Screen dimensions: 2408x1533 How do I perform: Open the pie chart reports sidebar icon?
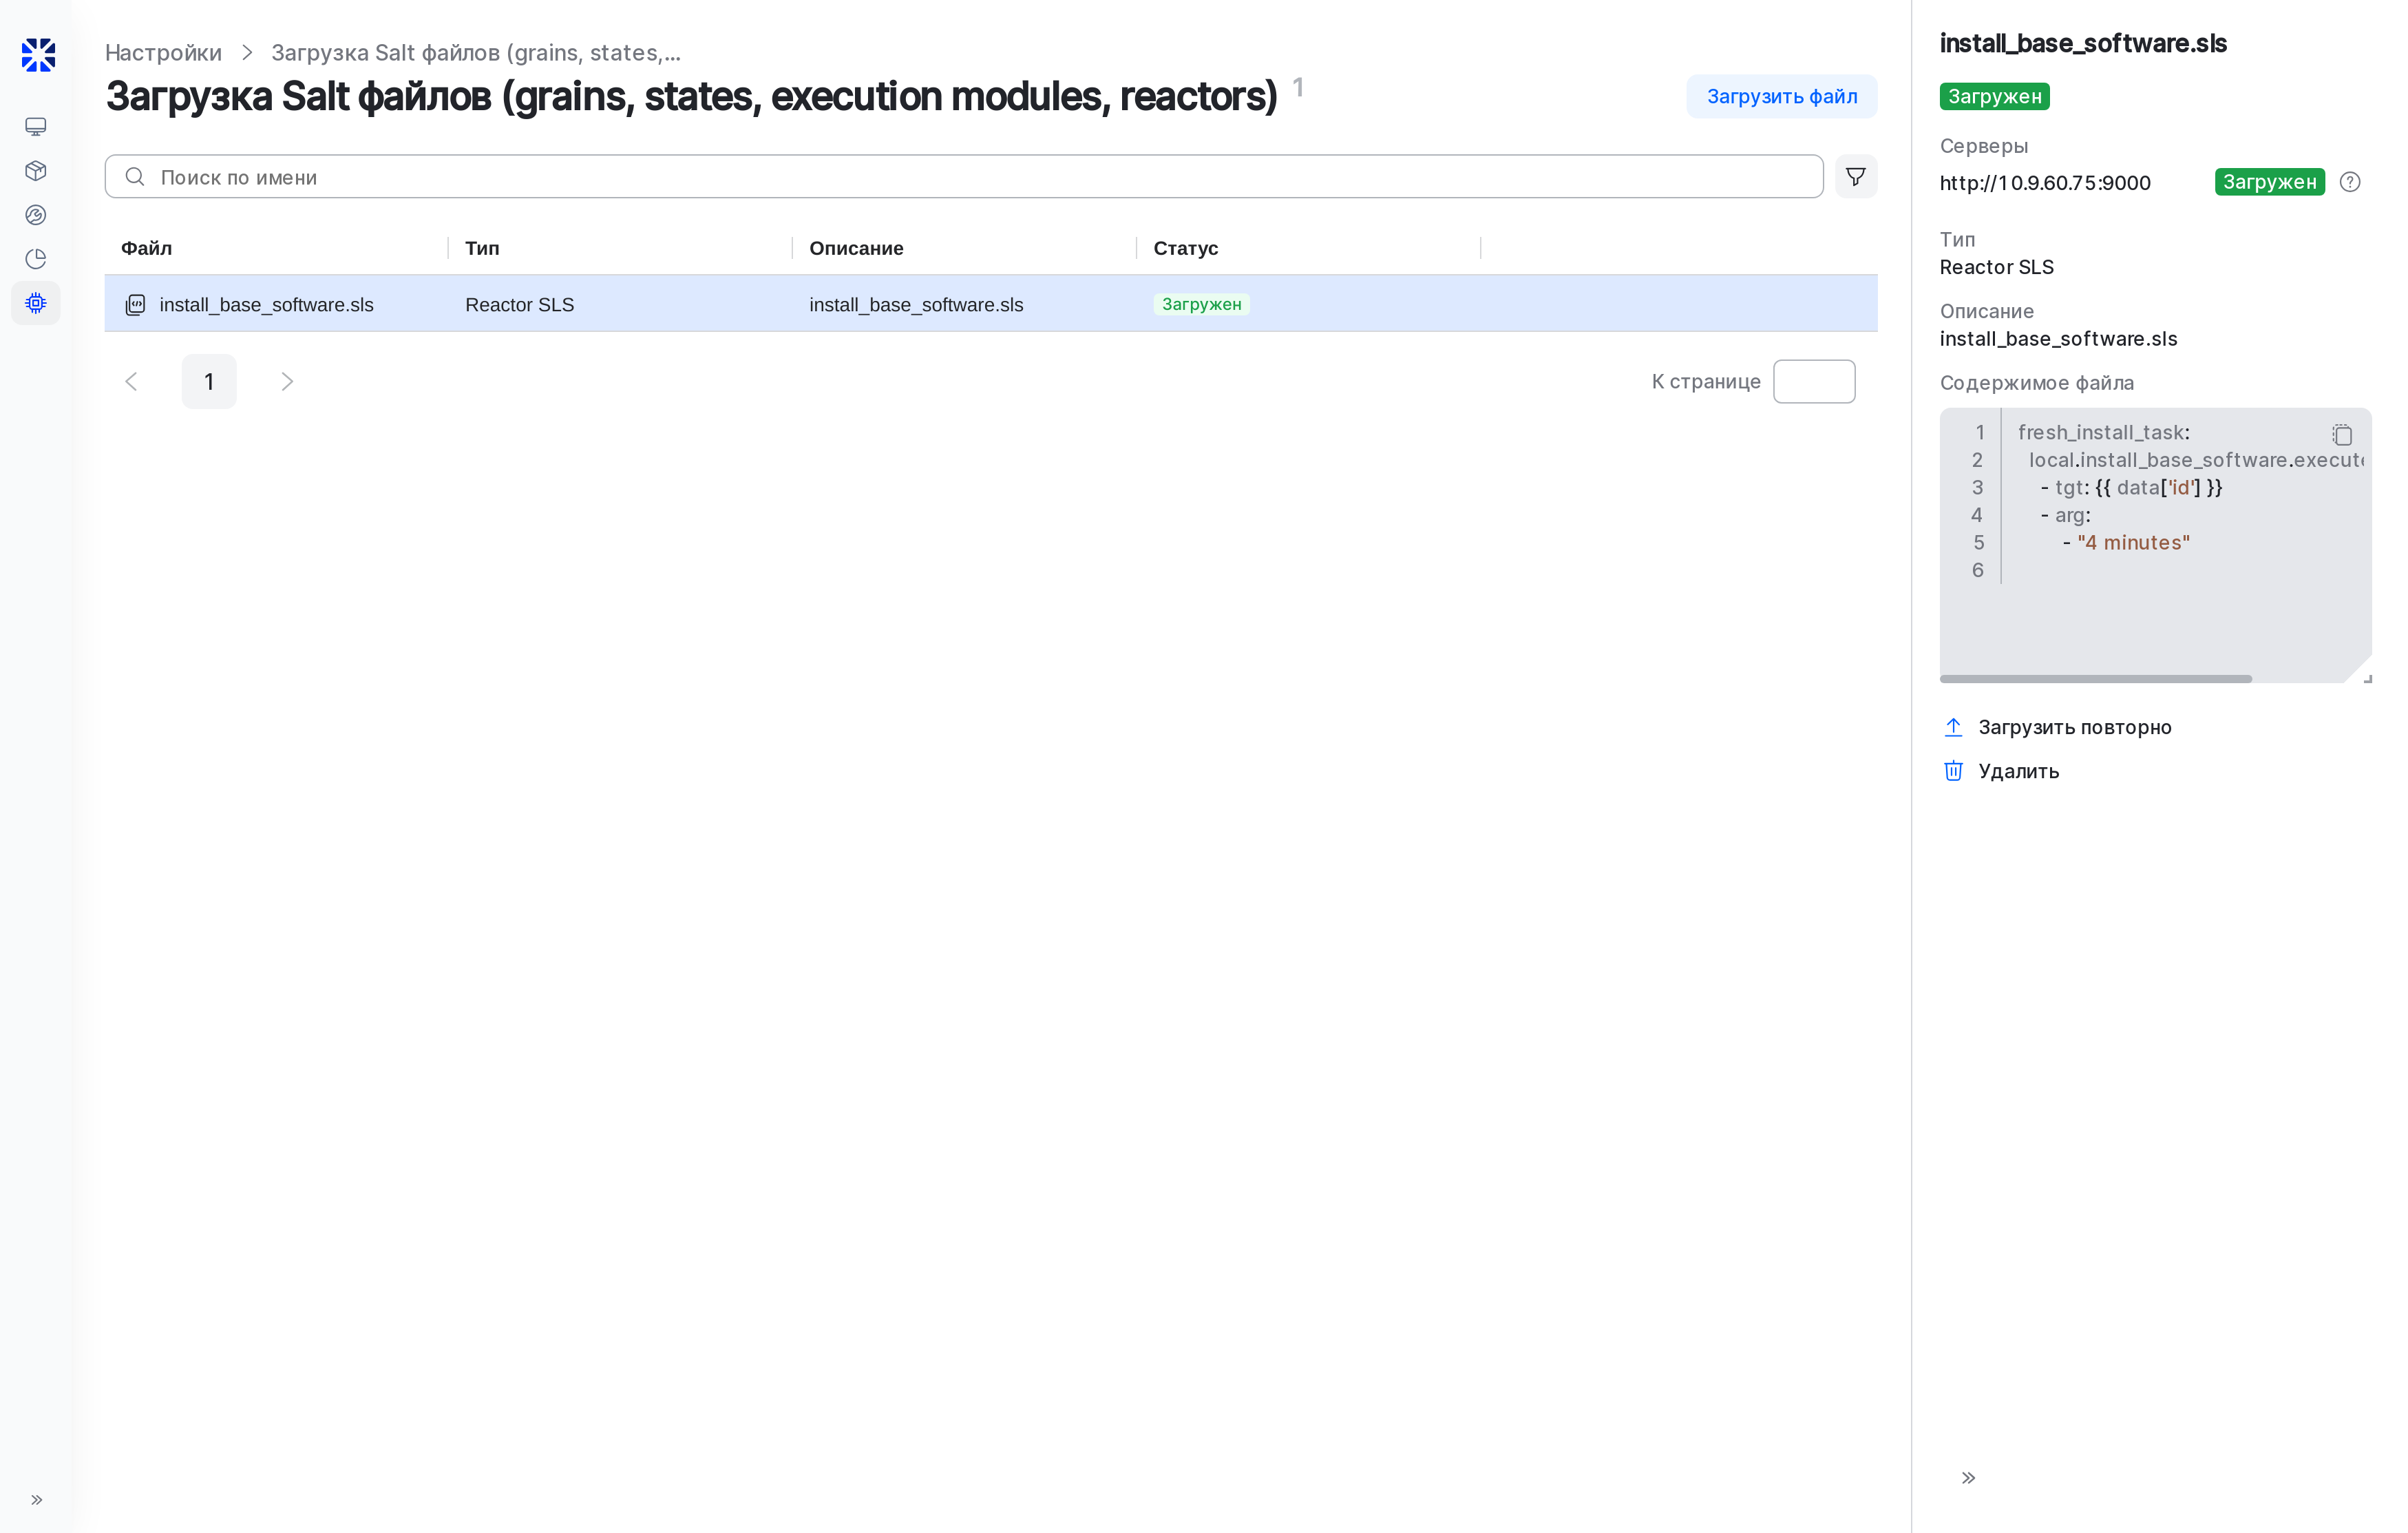pos(36,259)
